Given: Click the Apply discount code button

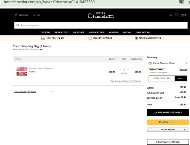Looking at the screenshot, I should click(181, 78).
